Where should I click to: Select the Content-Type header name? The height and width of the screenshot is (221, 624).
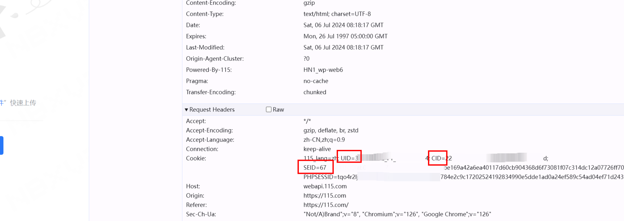click(x=205, y=14)
